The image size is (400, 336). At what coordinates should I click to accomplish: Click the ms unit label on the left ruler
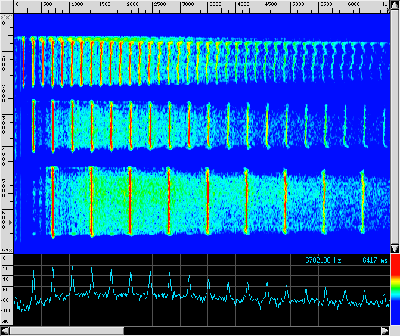pyautogui.click(x=5, y=250)
